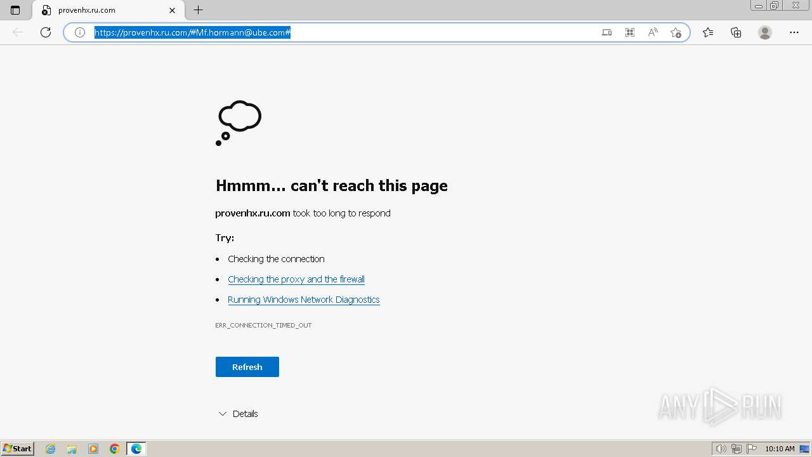Open a new tab with plus button
This screenshot has height=457, width=812.
pos(199,10)
